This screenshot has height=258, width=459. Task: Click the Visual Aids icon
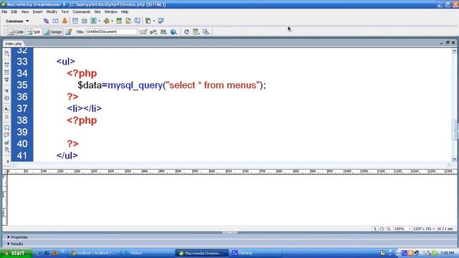click(x=206, y=32)
